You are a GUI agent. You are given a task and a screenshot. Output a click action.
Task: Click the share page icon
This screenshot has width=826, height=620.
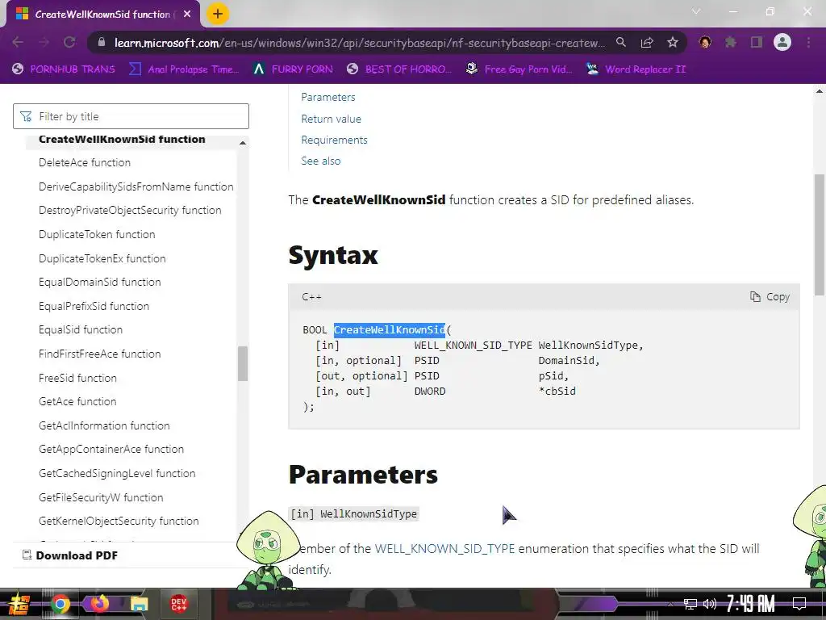(x=647, y=42)
